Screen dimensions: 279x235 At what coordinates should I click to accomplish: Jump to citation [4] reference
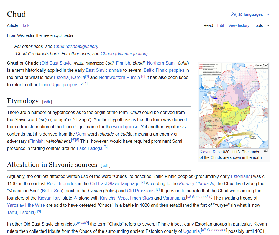(86, 83)
